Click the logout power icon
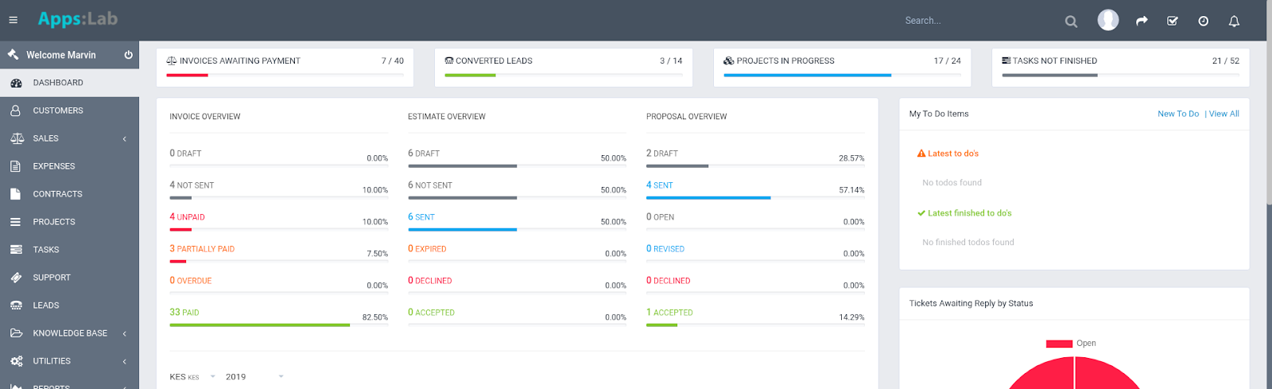This screenshot has height=389, width=1272. pos(128,55)
